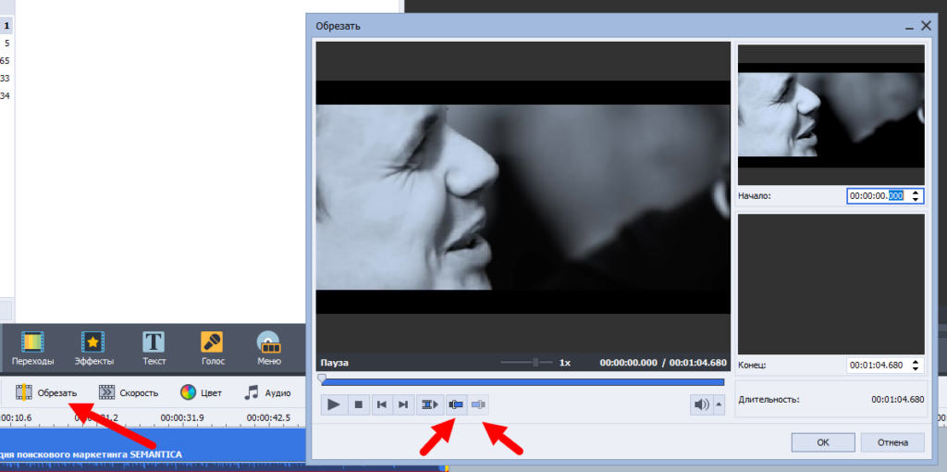The image size is (947, 472).
Task: Open the Эффекты effects panel
Action: (93, 349)
